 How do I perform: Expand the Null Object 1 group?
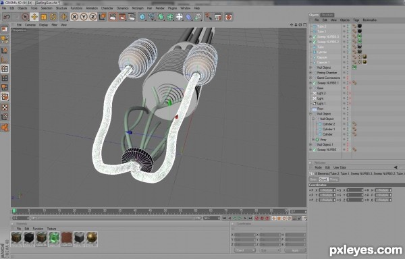tap(310, 144)
